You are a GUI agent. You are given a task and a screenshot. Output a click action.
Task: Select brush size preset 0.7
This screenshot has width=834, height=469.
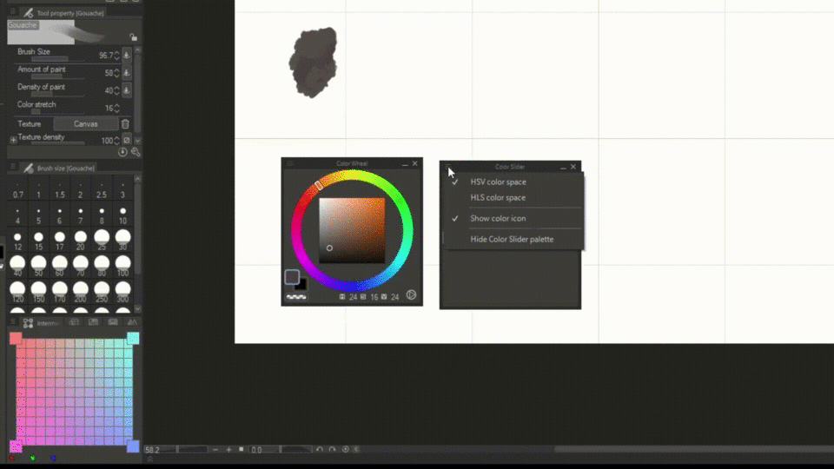tap(17, 191)
